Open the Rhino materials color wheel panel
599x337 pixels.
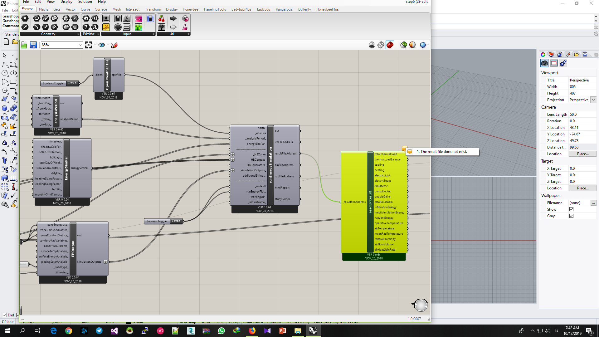pyautogui.click(x=543, y=55)
